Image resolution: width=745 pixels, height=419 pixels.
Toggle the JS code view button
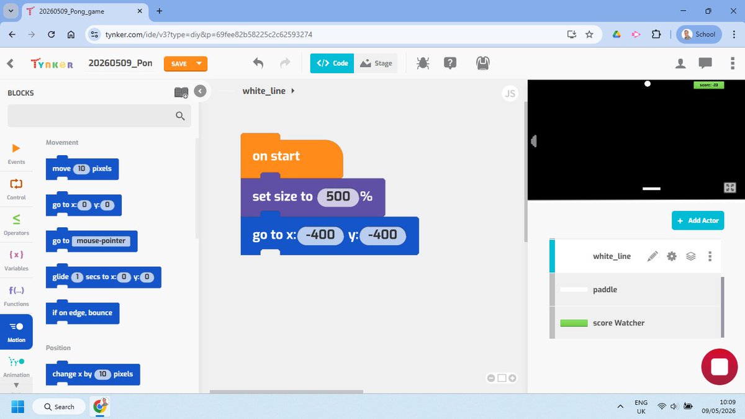click(510, 94)
